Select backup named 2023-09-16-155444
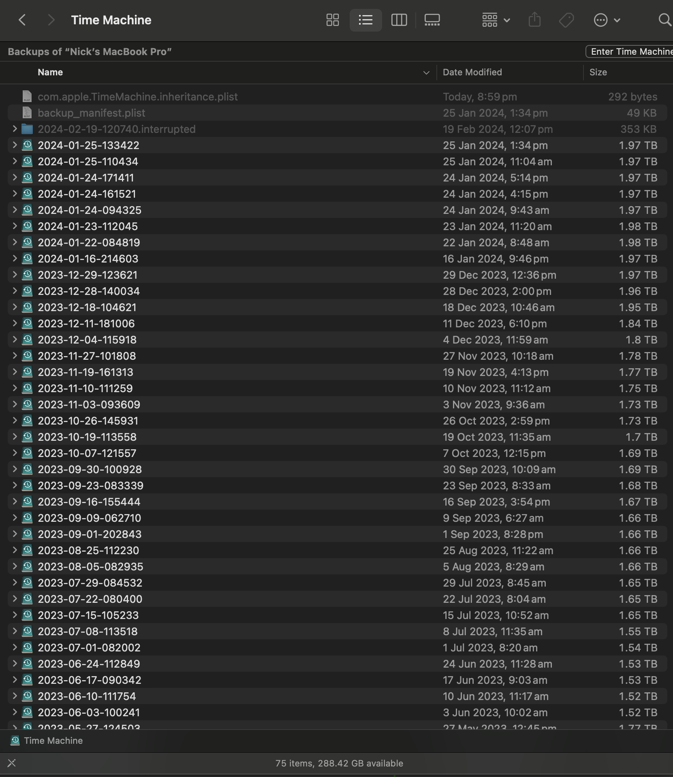Image resolution: width=673 pixels, height=777 pixels. pos(89,502)
